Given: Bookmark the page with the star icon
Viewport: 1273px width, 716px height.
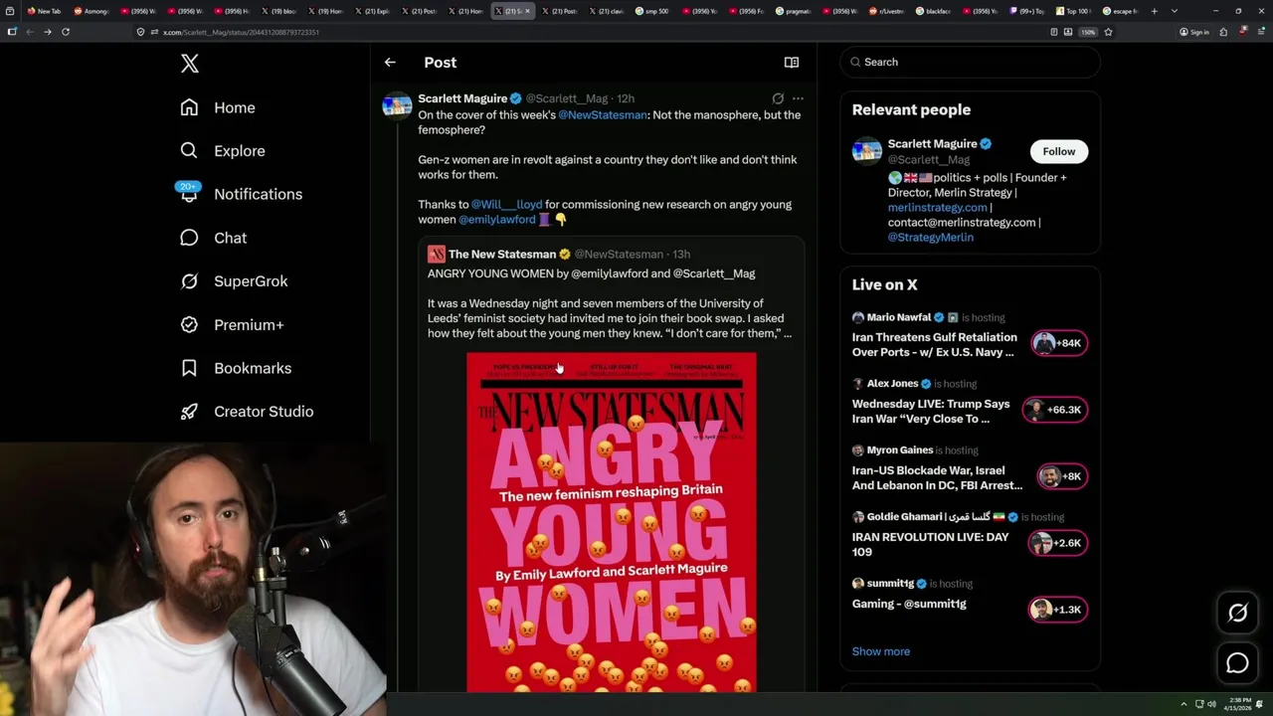Looking at the screenshot, I should (1108, 32).
